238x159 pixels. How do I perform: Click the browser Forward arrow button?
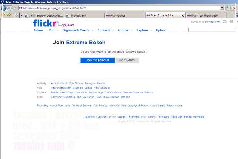coord(10,8)
